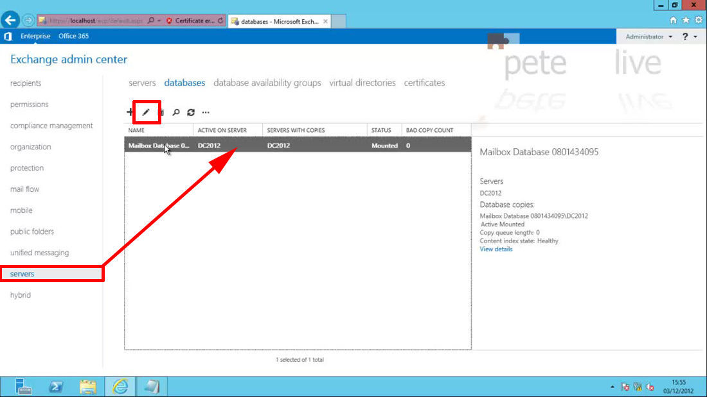Open a new blank browser tab
707x397 pixels.
coord(339,21)
